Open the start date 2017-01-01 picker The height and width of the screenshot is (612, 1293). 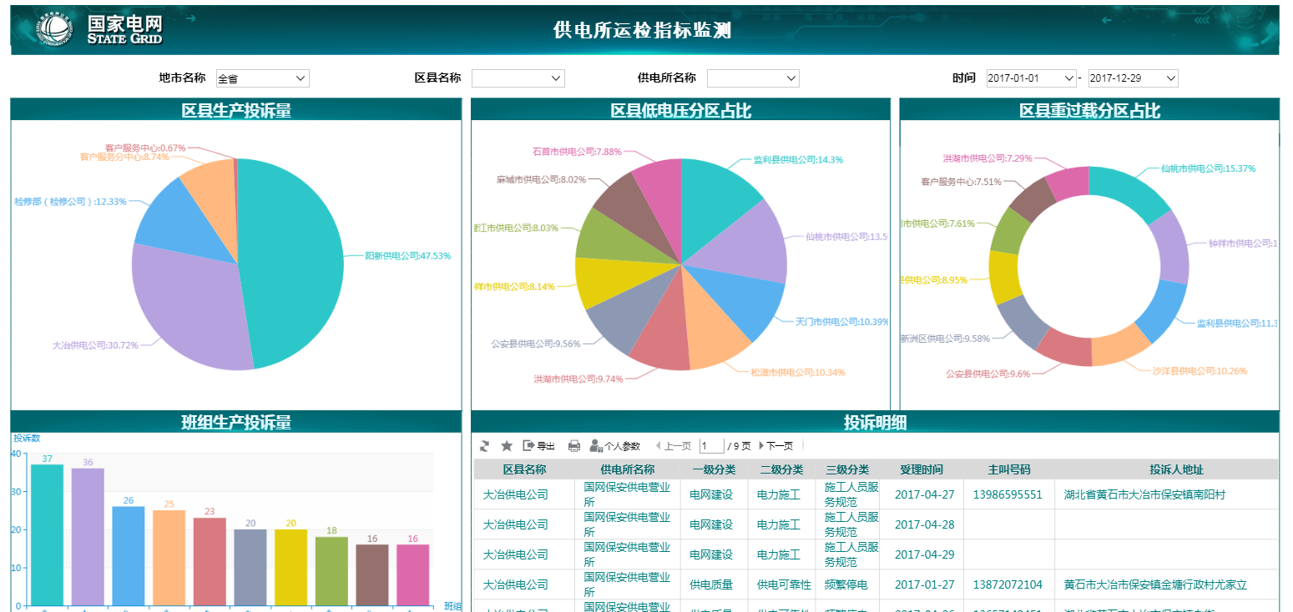(x=1031, y=78)
